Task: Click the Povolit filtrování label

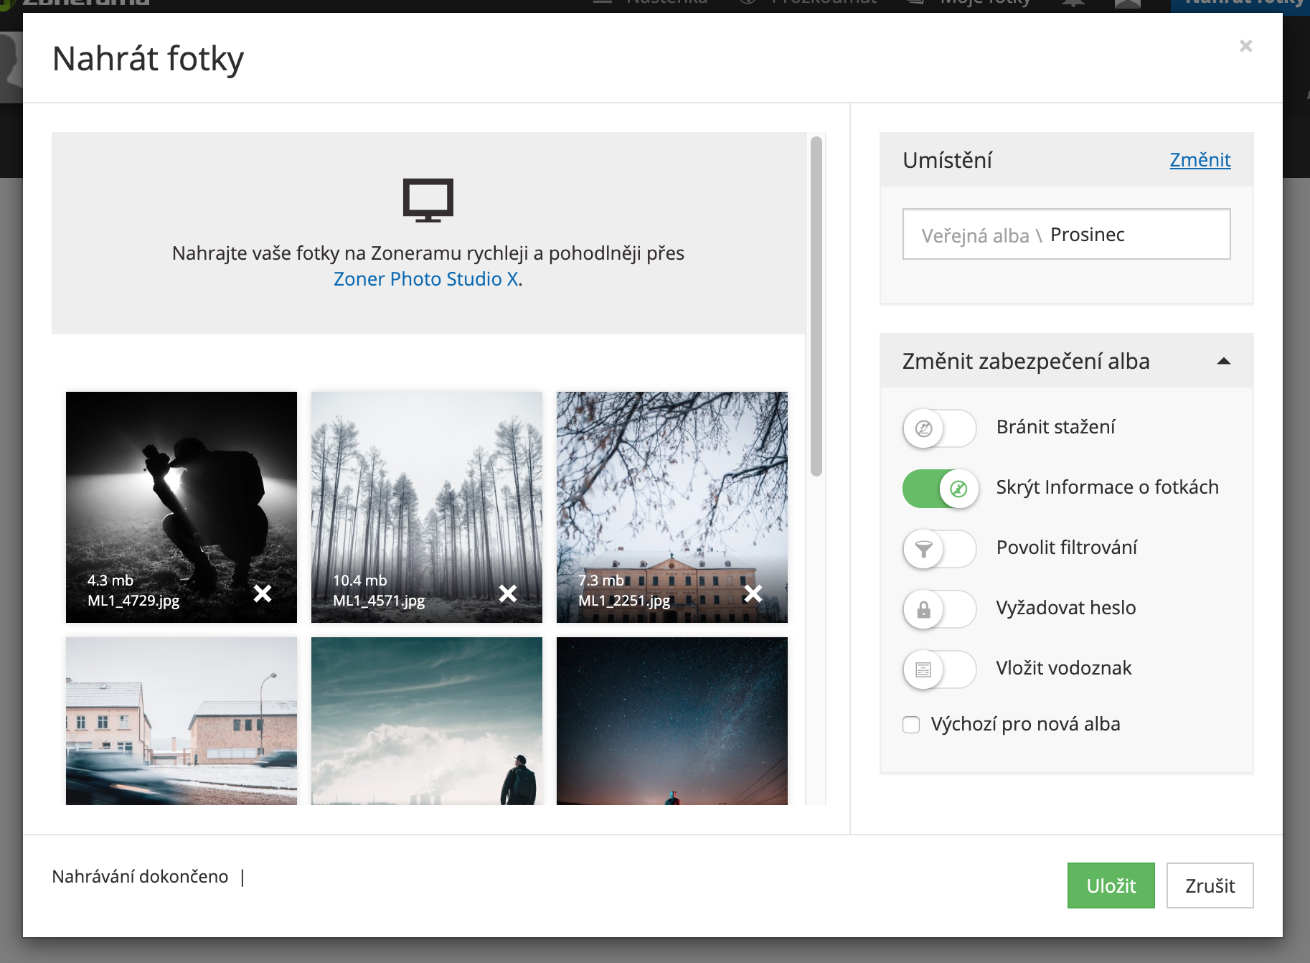Action: coord(1066,548)
